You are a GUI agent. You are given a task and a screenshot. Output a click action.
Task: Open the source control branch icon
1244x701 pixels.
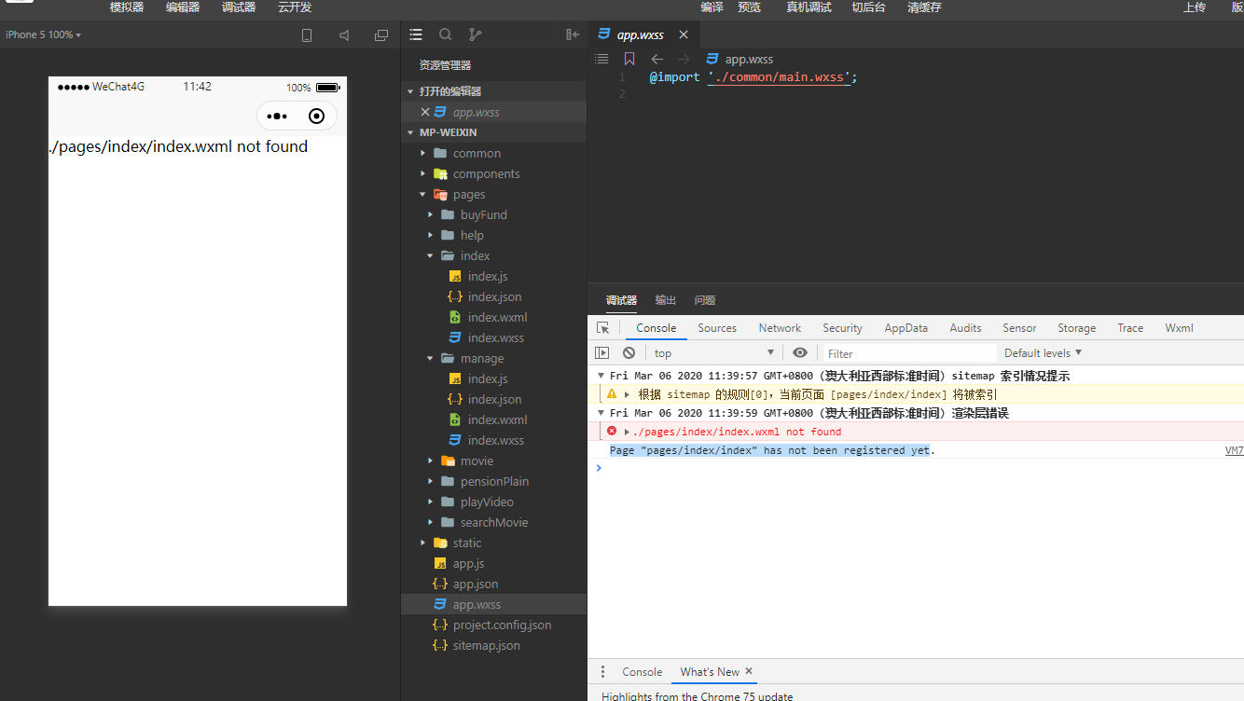[476, 34]
